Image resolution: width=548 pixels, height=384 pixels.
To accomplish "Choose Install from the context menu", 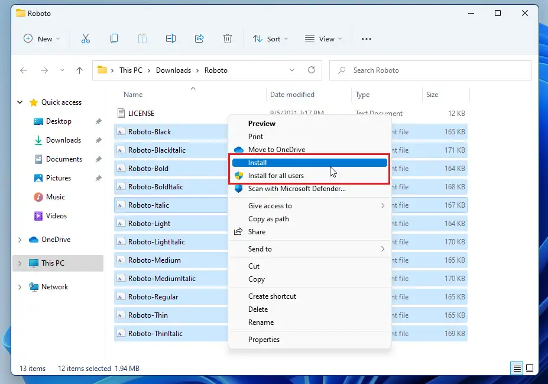I will point(310,163).
